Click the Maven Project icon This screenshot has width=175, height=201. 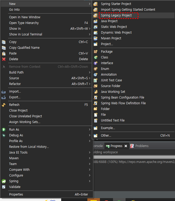(95, 38)
